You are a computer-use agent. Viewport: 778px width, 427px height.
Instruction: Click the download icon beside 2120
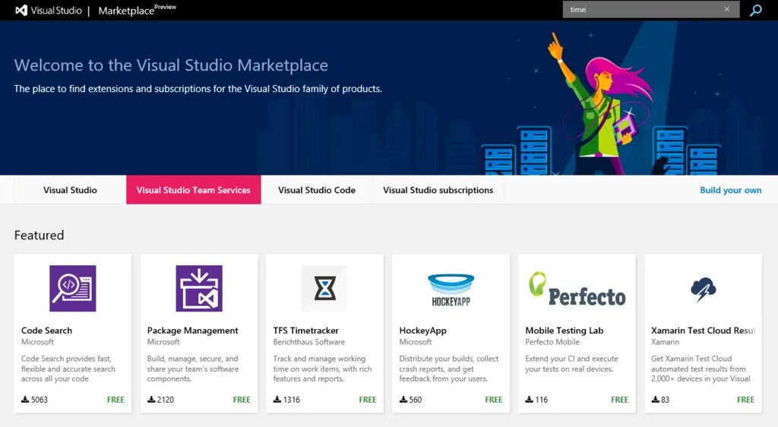(151, 399)
